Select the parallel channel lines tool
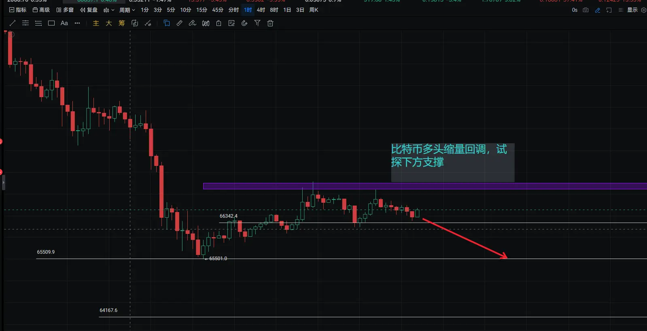The height and width of the screenshot is (331, 647). 25,23
